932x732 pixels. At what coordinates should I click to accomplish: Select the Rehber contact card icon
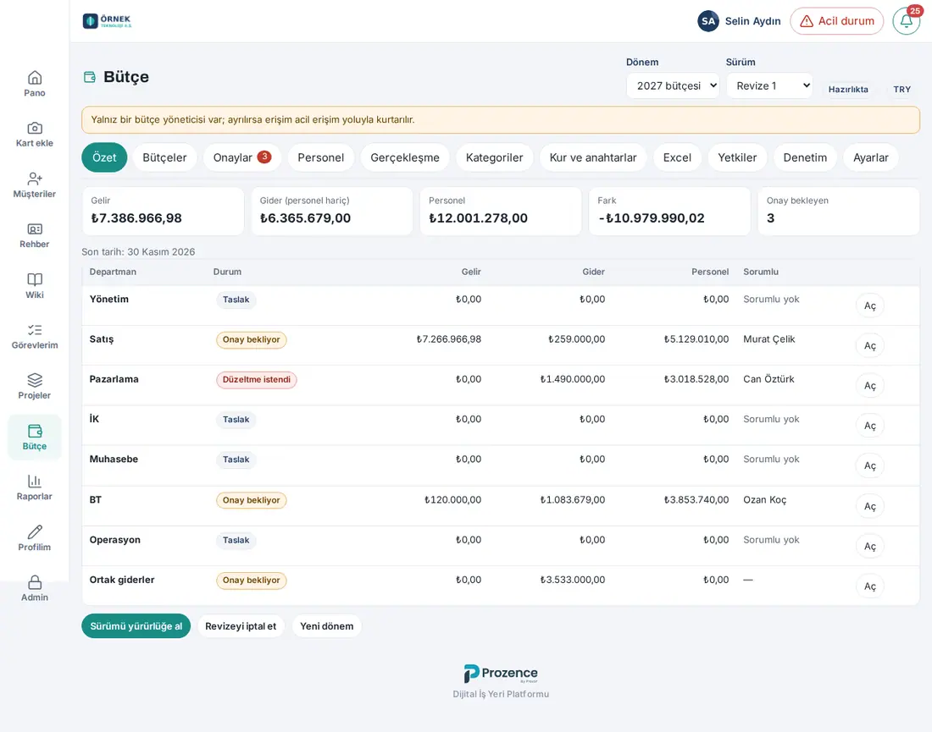35,229
